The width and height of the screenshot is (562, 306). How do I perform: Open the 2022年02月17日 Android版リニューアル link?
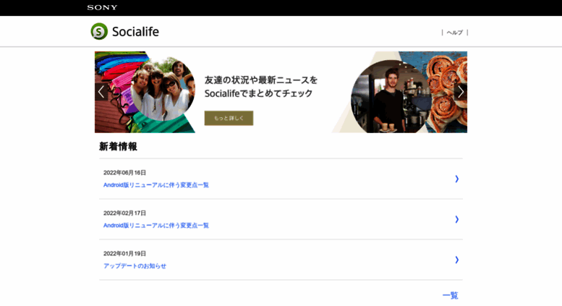pos(156,226)
